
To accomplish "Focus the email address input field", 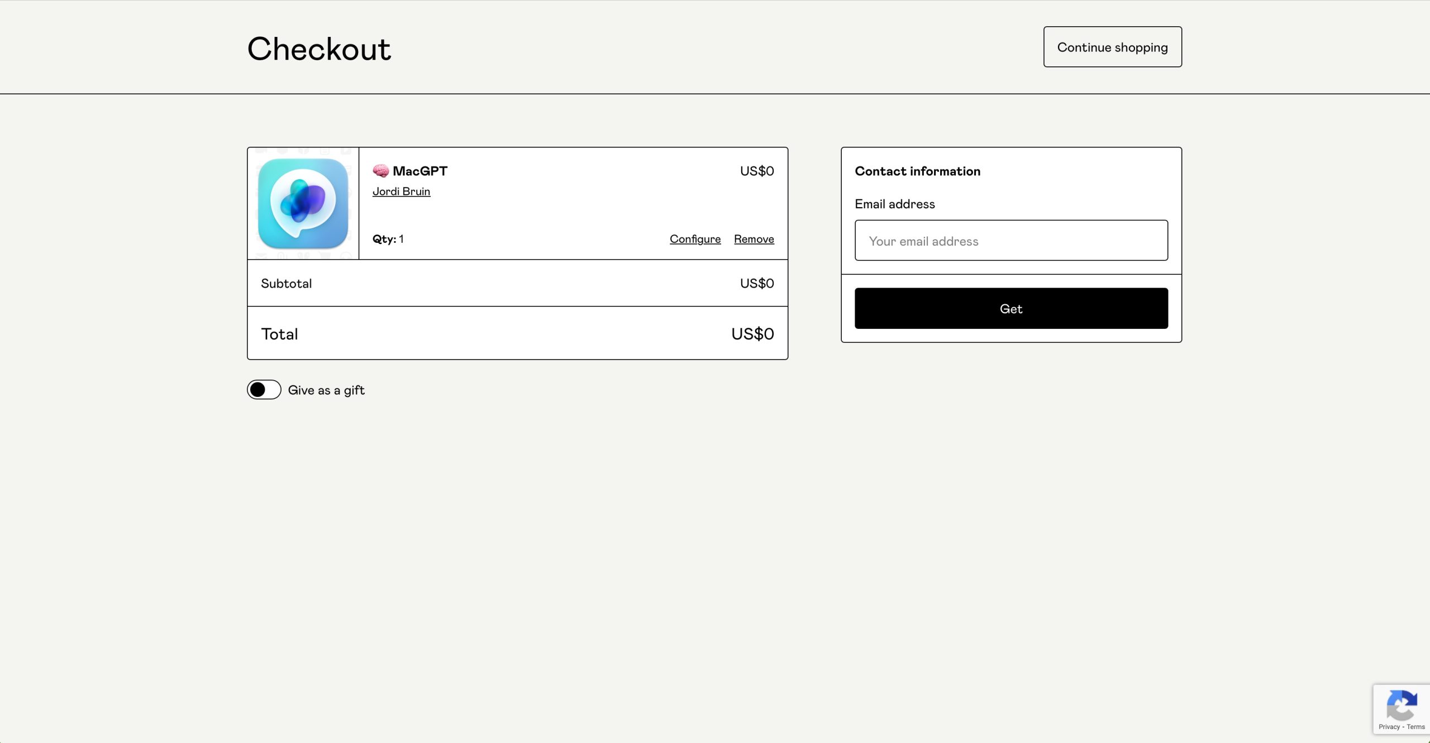I will 1011,241.
